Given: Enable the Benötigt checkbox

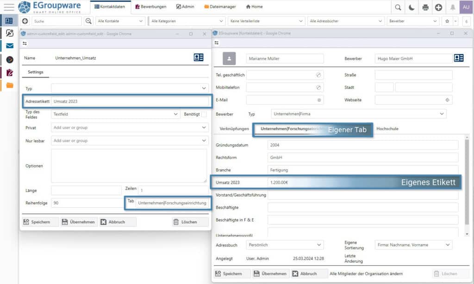Looking at the screenshot, I should click(204, 114).
